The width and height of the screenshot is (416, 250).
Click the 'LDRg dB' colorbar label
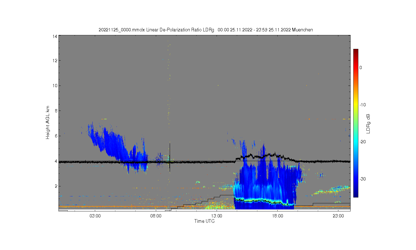368,124
